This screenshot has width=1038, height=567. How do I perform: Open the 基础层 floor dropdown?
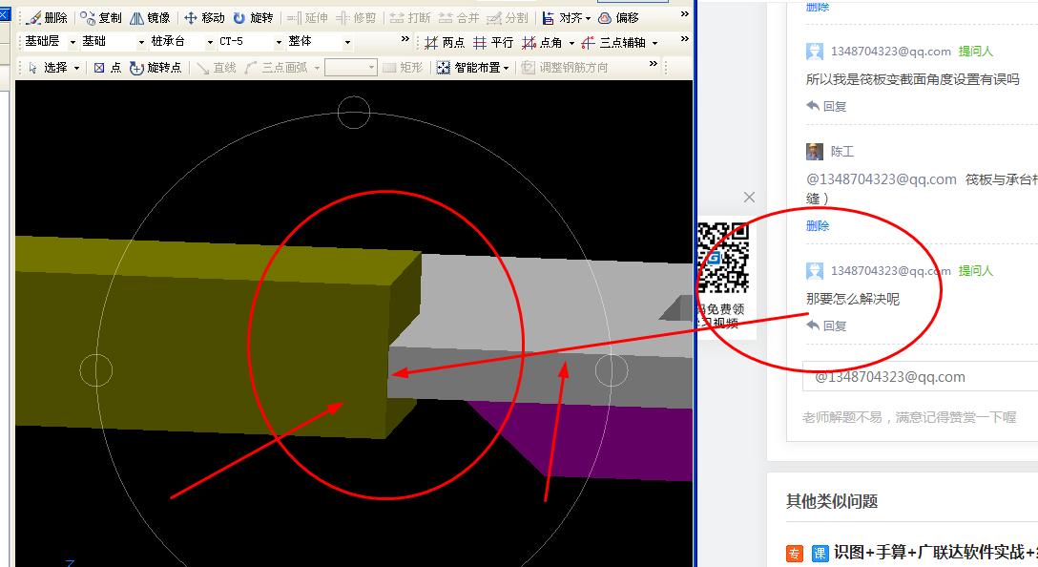click(x=50, y=42)
